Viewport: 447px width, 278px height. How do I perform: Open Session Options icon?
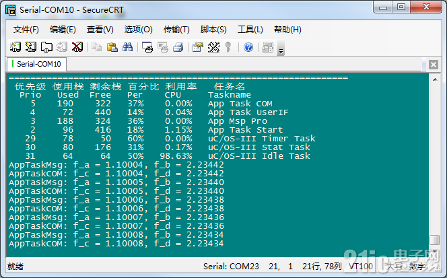coord(198,47)
